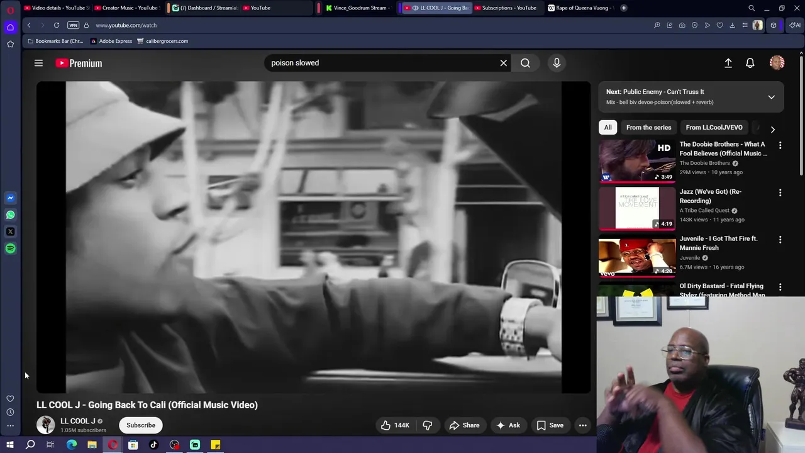
Task: Open options for Ol Dirty Bastard video
Action: point(780,287)
